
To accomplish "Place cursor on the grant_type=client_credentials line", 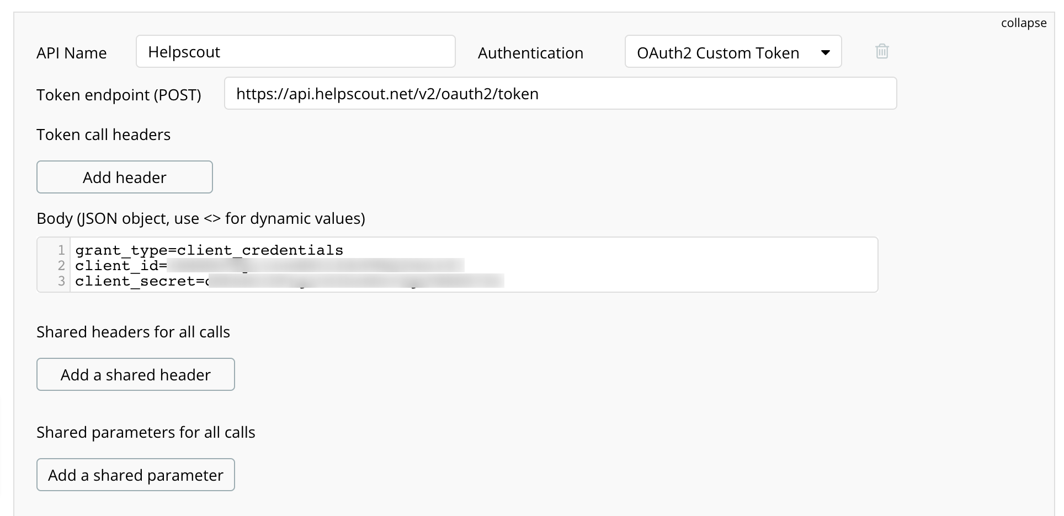I will point(209,250).
